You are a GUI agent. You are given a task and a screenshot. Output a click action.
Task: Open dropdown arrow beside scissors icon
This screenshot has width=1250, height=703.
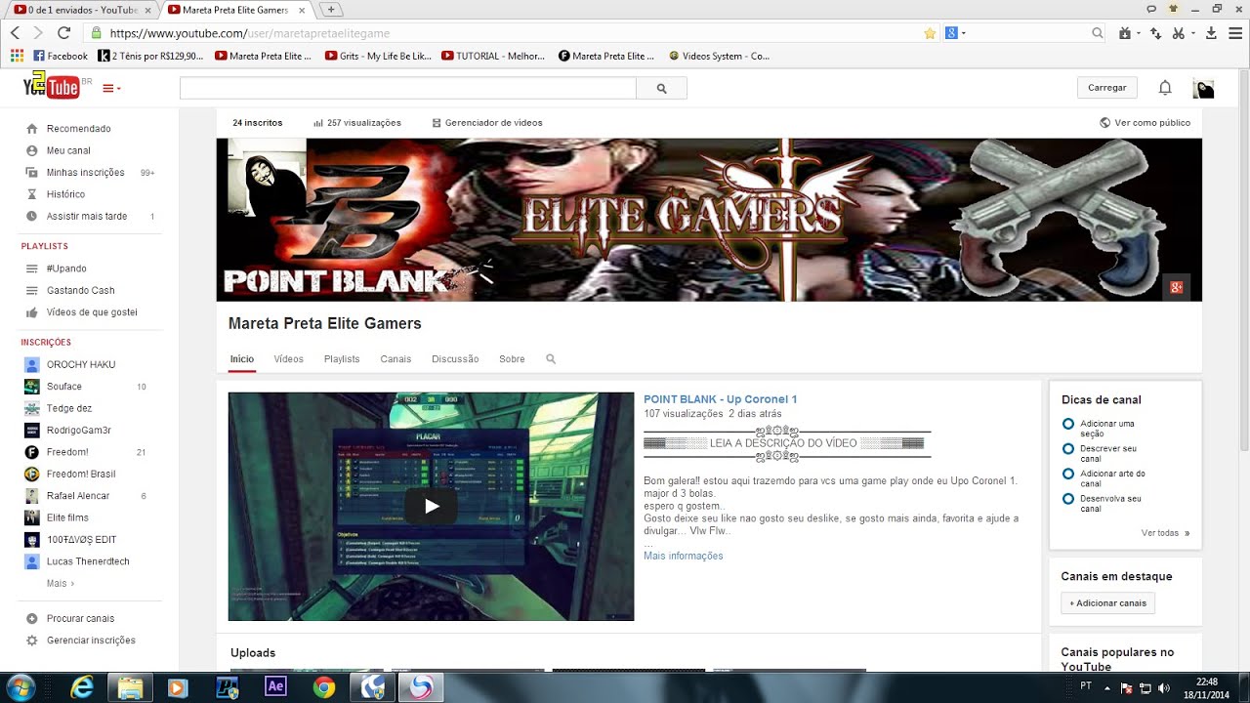click(1191, 33)
